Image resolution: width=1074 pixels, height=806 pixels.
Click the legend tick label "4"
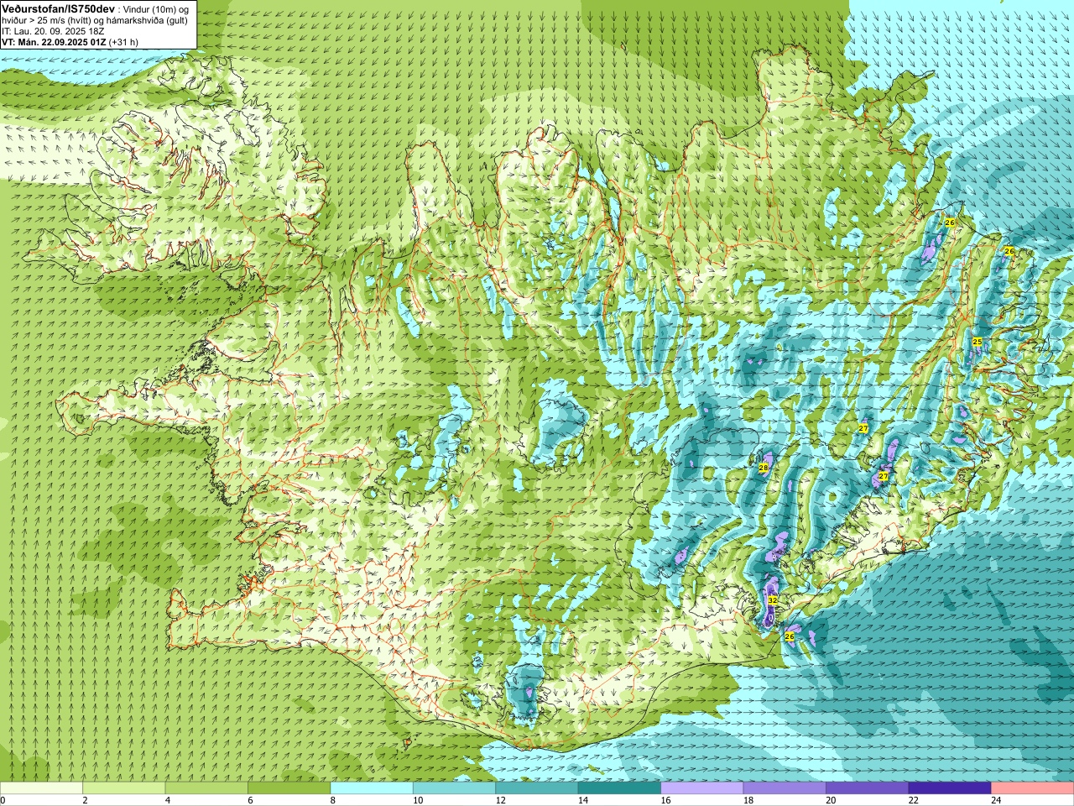click(x=168, y=800)
